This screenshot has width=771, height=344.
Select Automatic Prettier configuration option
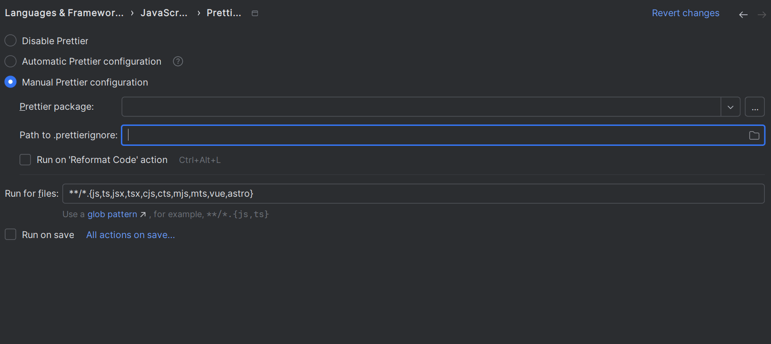(x=10, y=61)
